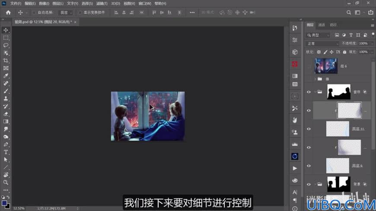This screenshot has width=376, height=211.
Task: Click the opacity 100% value field
Action: pos(363,44)
